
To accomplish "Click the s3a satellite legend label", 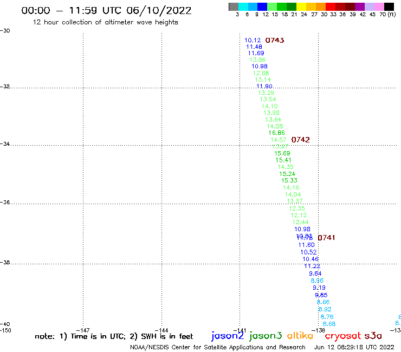I will pyautogui.click(x=373, y=336).
